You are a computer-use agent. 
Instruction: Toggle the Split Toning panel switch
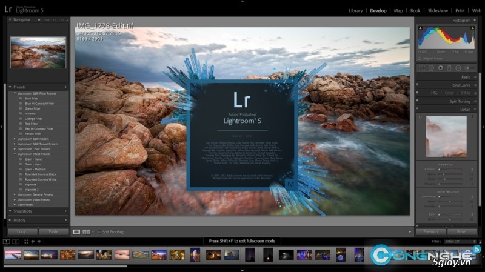point(417,100)
